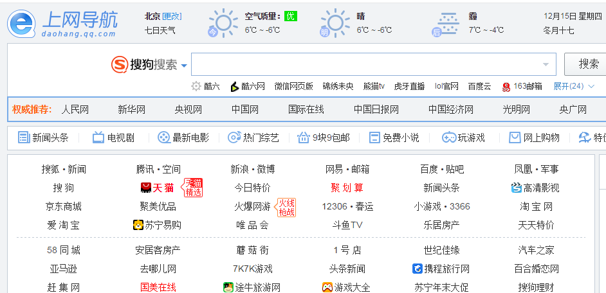The width and height of the screenshot is (606, 293).
Task: Click the 上网导航 logo icon
Action: [x=22, y=24]
